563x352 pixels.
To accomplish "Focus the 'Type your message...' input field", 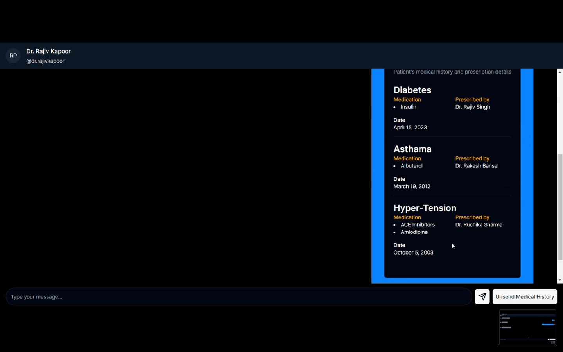I will (x=238, y=296).
